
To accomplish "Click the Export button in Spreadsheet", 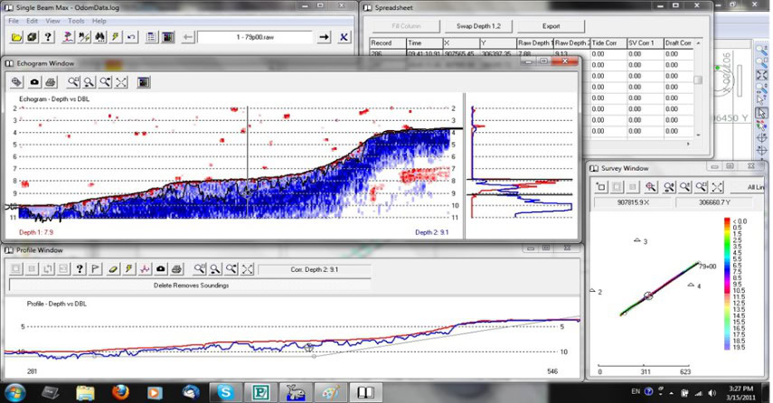I will click(551, 26).
